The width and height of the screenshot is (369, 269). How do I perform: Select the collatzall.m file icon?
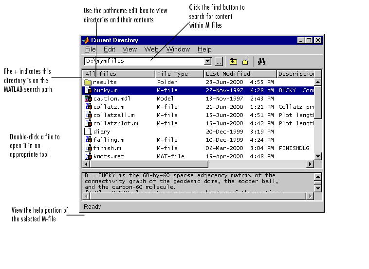pyautogui.click(x=88, y=115)
